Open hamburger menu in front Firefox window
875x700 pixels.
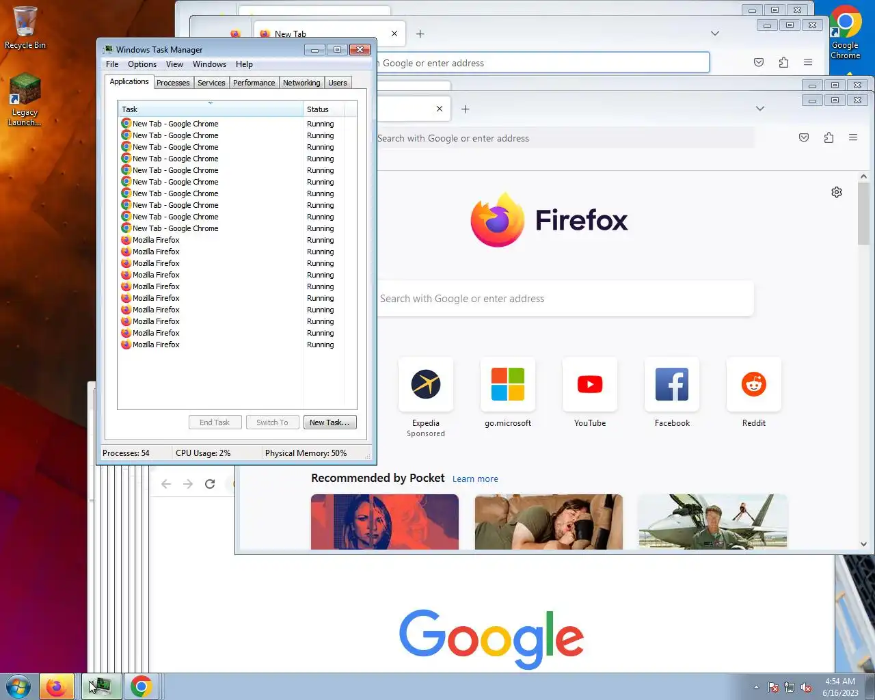pyautogui.click(x=853, y=137)
